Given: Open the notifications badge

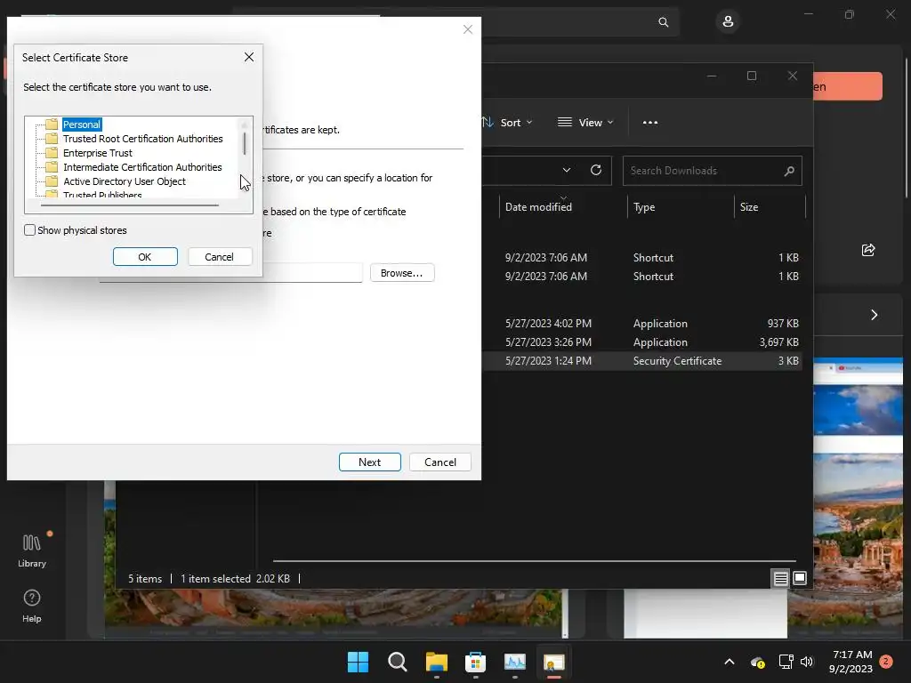Looking at the screenshot, I should (886, 662).
